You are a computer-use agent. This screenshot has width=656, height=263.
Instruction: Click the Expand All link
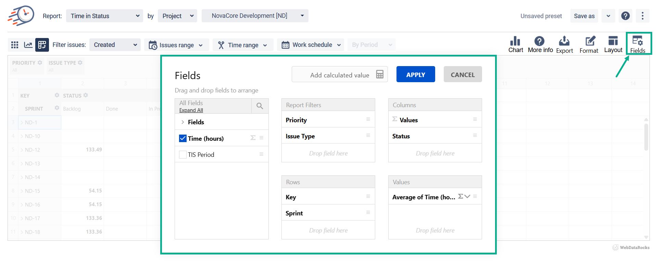(191, 110)
